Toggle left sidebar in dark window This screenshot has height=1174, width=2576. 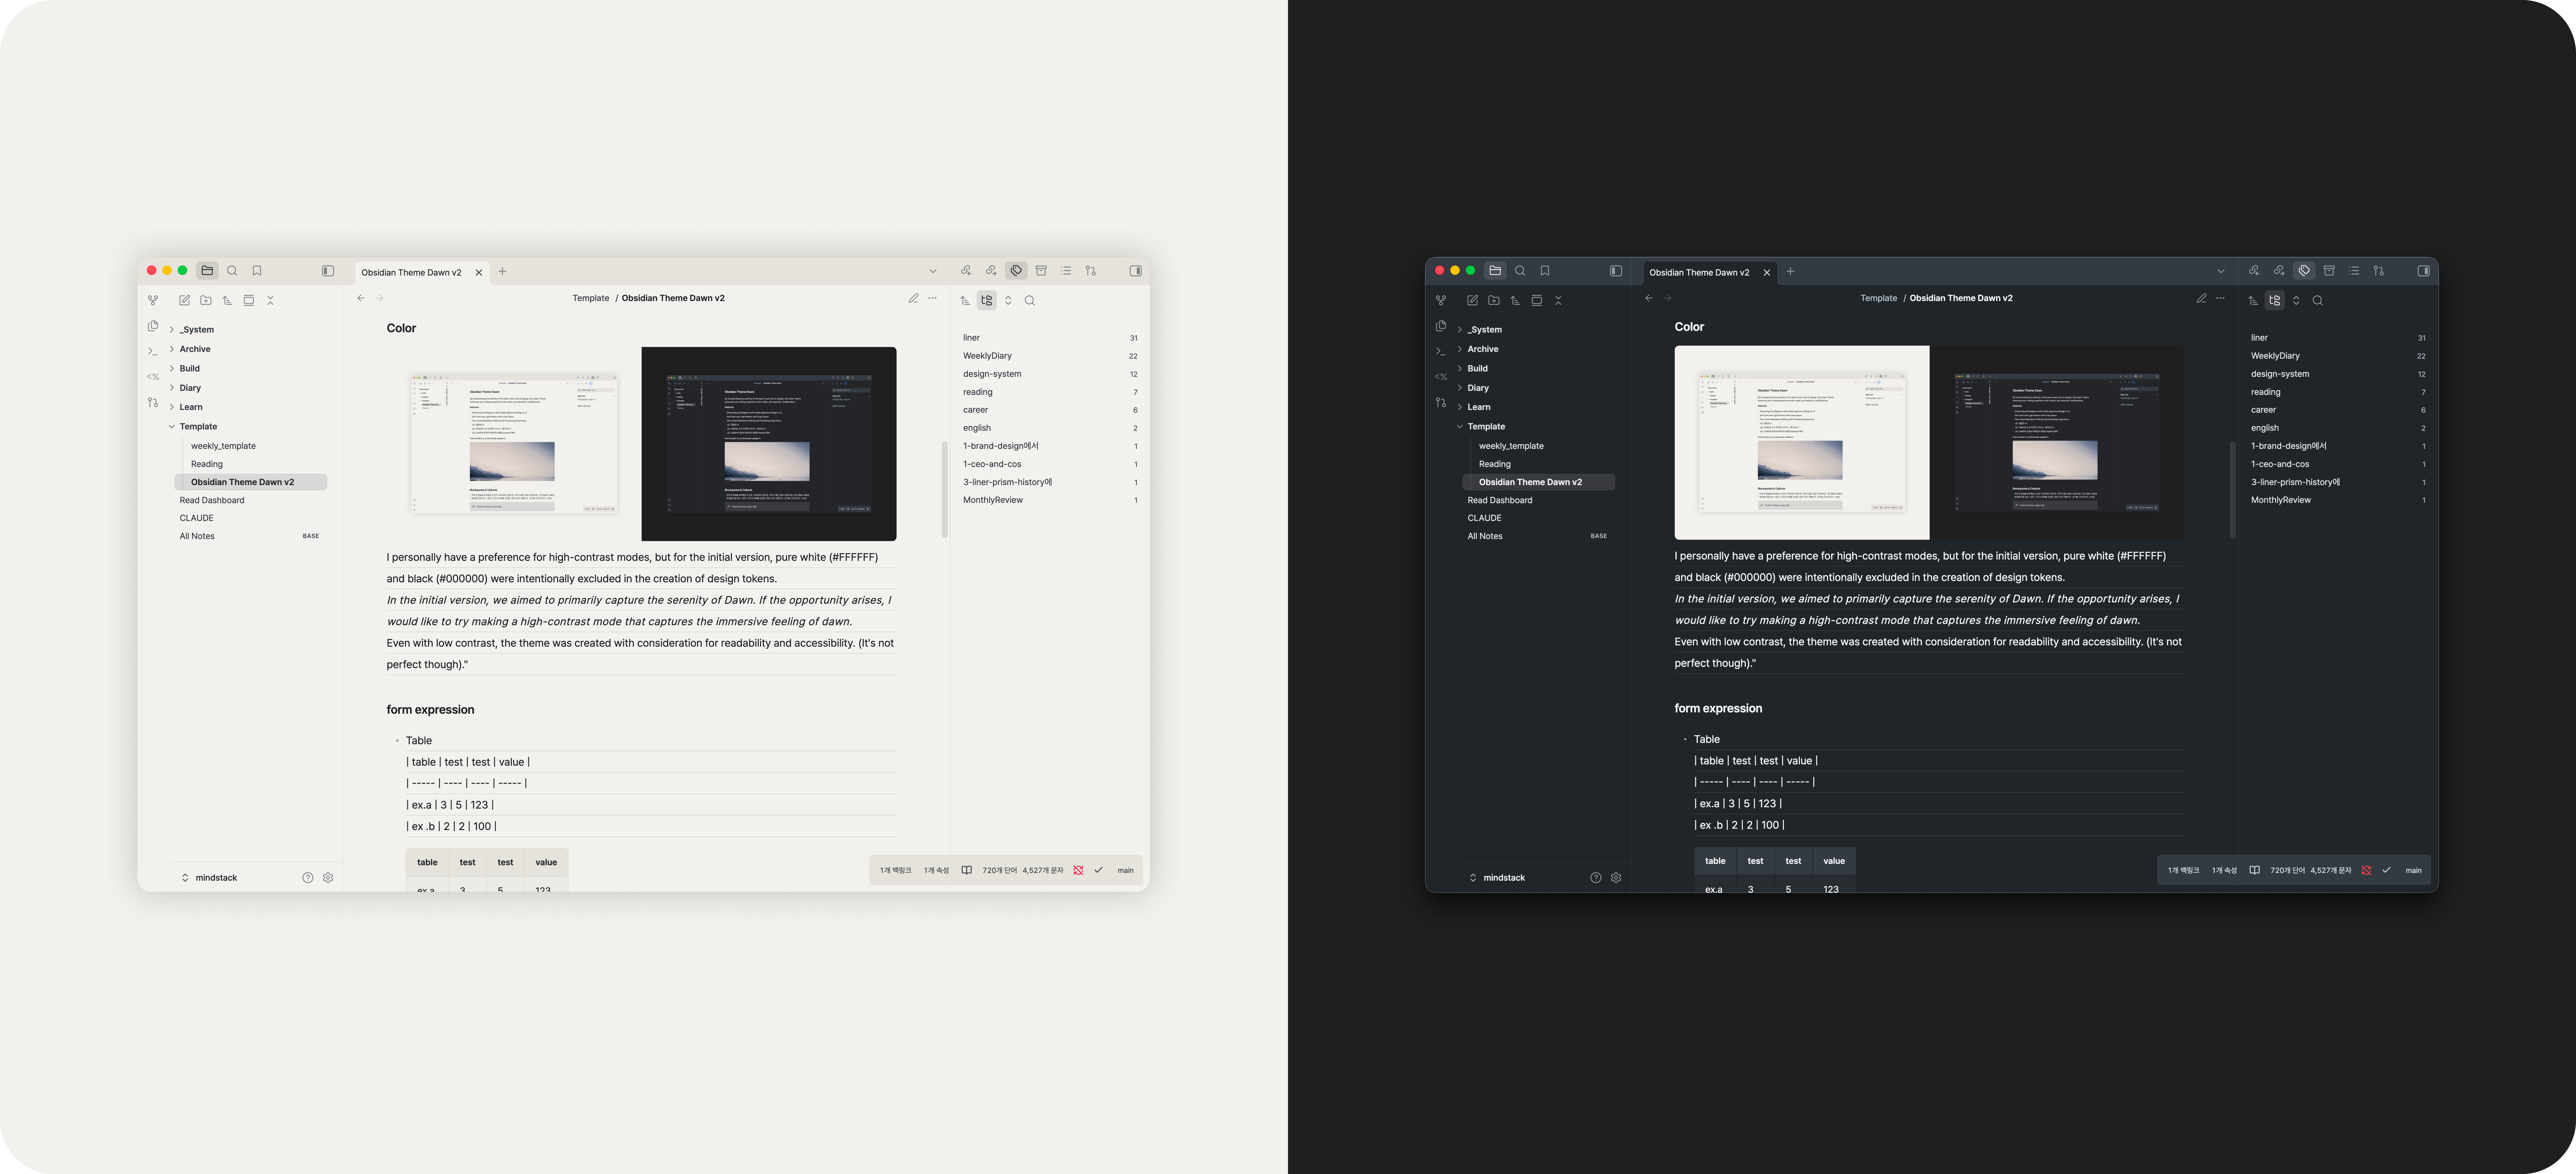coord(1616,271)
